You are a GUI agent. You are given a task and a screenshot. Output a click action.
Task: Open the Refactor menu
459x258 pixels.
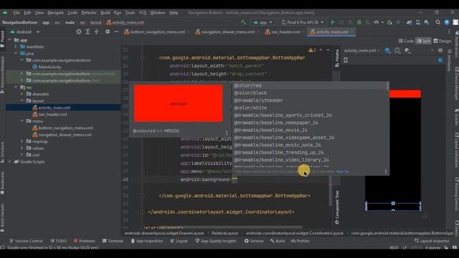[x=89, y=13]
